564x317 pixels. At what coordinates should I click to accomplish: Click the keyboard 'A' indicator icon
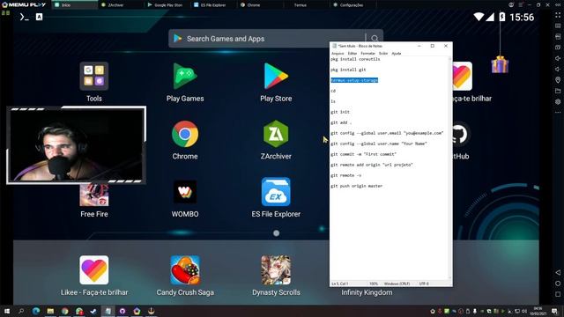point(39,17)
